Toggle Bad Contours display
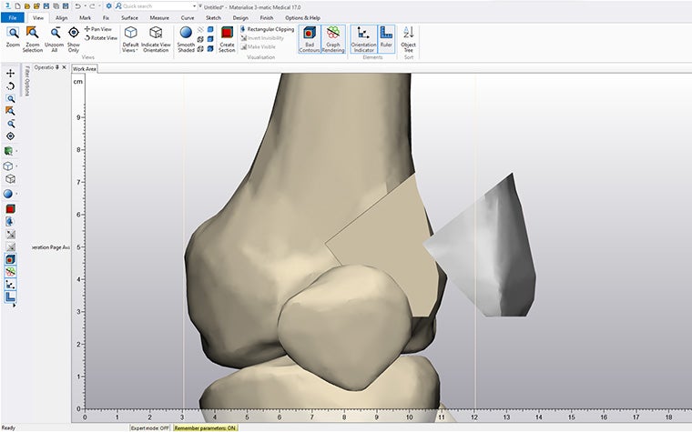 pos(310,39)
